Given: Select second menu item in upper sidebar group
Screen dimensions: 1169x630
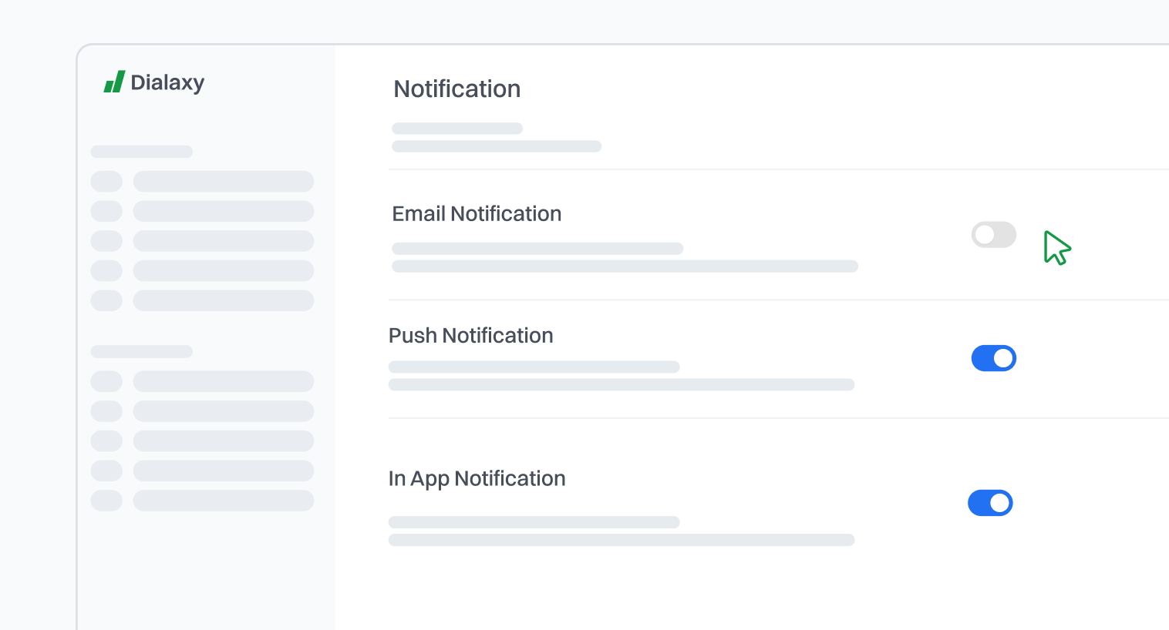Looking at the screenshot, I should click(x=223, y=211).
